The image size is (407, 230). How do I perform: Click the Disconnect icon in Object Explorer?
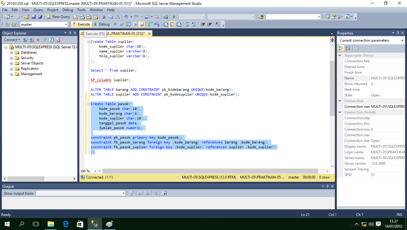click(31, 40)
